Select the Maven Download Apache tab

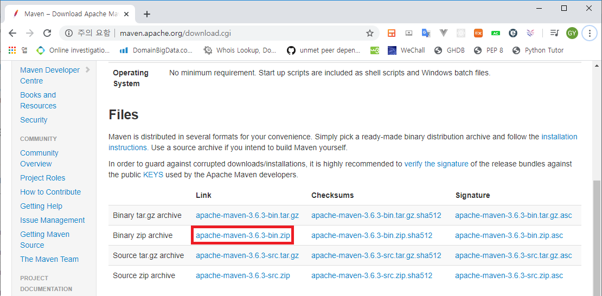click(69, 14)
